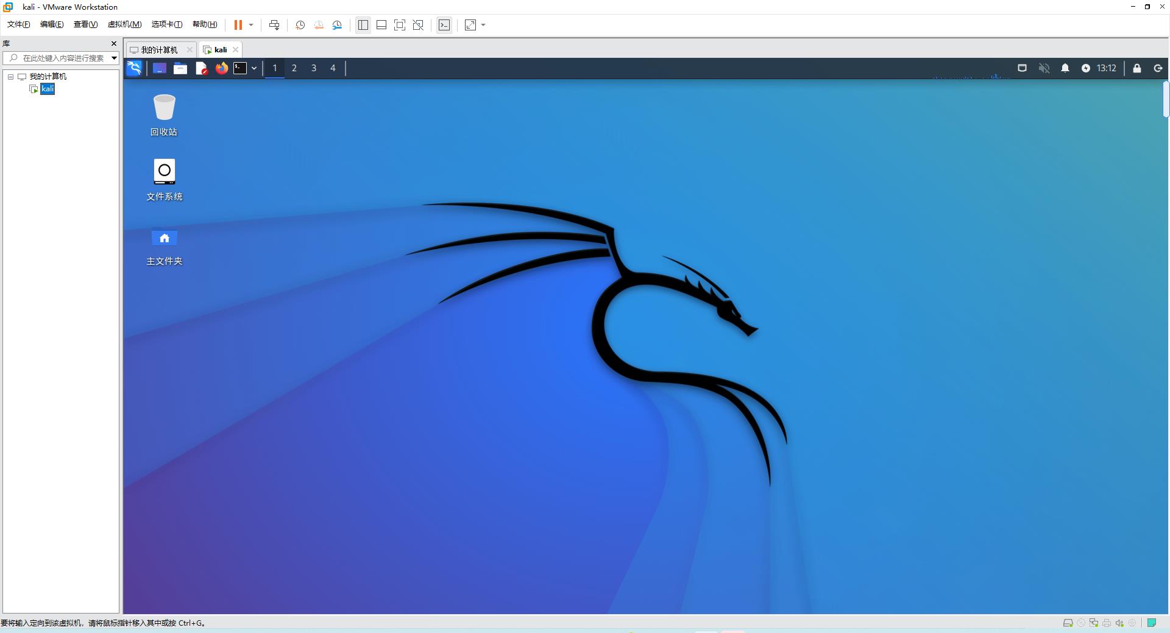The height and width of the screenshot is (633, 1170).
Task: Click the show desktop icon in Kali panel
Action: point(160,68)
